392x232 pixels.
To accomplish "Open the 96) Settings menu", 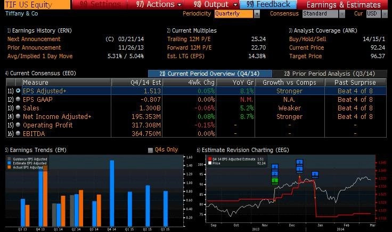I will coord(100,4).
